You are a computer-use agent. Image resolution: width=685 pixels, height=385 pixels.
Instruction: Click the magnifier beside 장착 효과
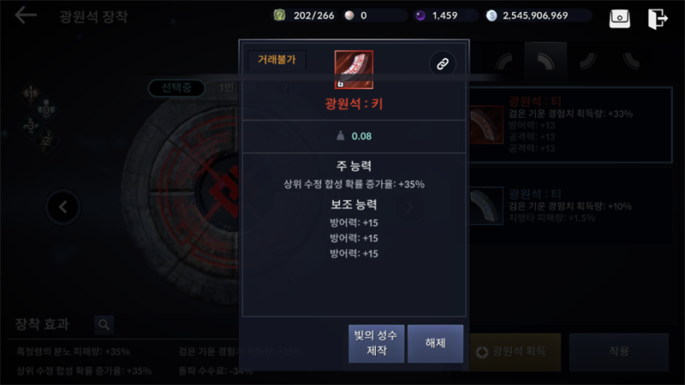[x=104, y=325]
